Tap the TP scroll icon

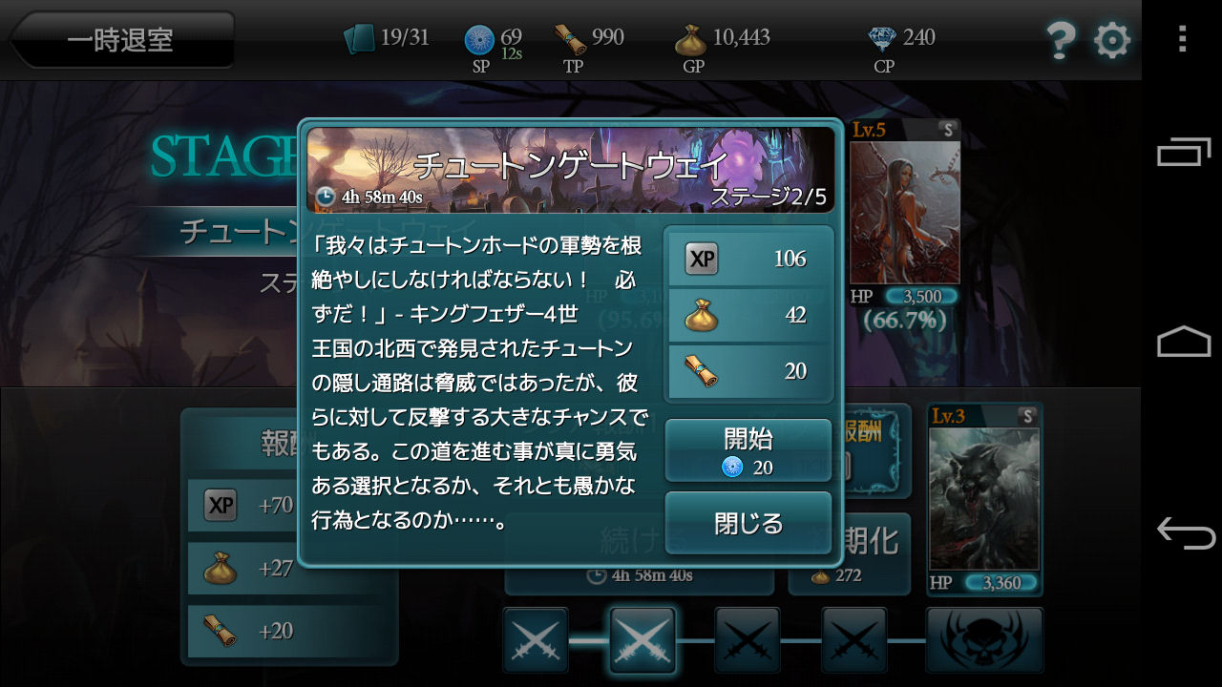[570, 39]
